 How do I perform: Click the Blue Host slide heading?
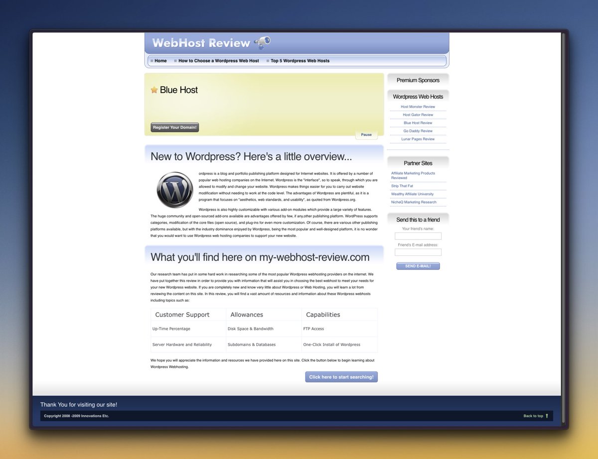click(x=179, y=90)
